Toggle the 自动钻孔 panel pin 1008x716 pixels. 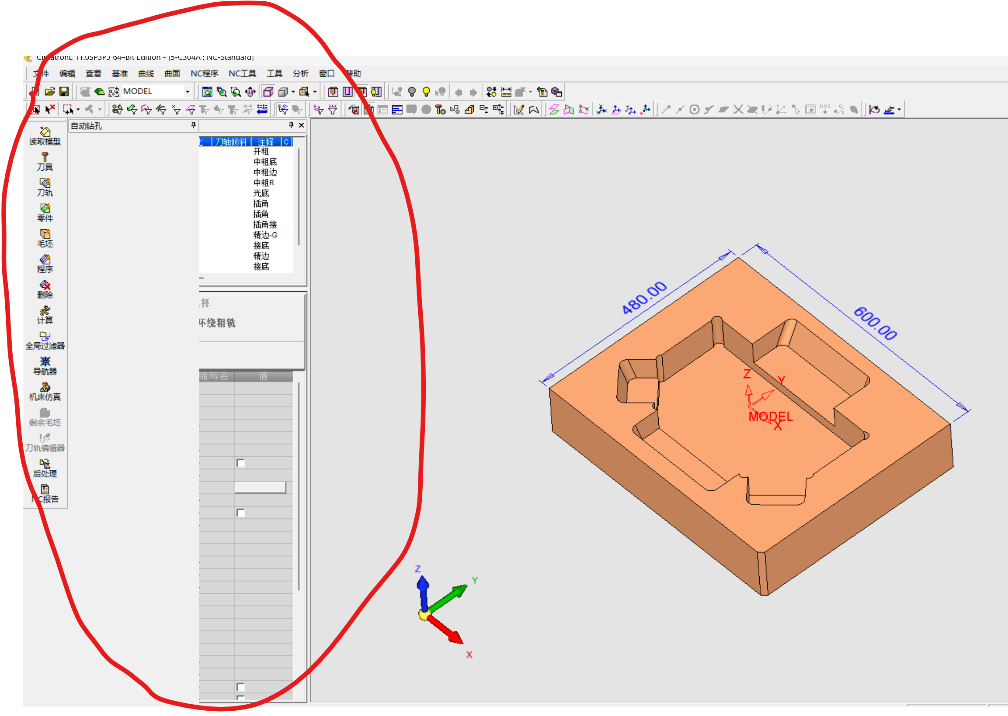pyautogui.click(x=193, y=125)
